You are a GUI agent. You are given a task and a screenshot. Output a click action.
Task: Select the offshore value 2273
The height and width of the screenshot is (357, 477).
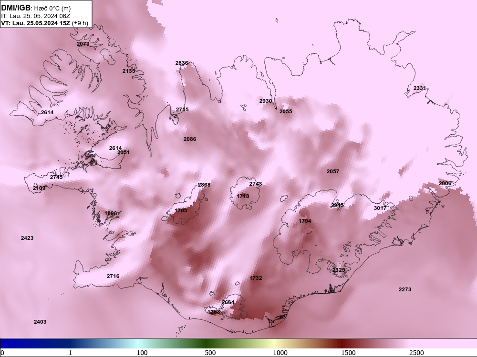[405, 289]
